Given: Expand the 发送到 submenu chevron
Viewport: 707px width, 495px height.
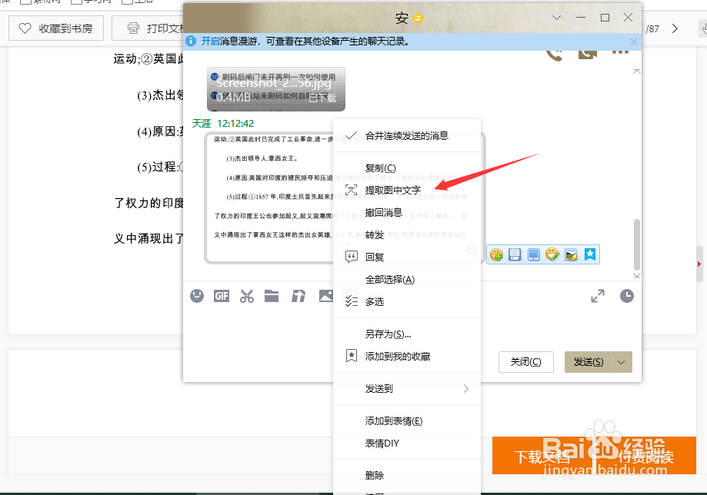Looking at the screenshot, I should pyautogui.click(x=467, y=390).
